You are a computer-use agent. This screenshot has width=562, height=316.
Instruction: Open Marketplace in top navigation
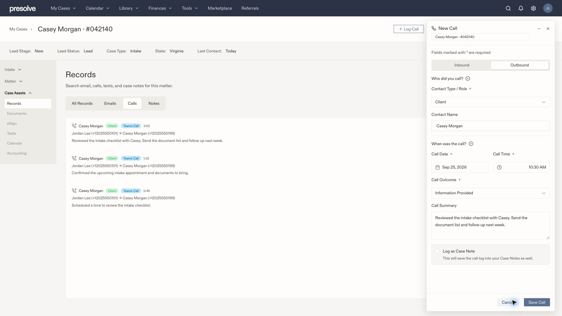pyautogui.click(x=220, y=8)
